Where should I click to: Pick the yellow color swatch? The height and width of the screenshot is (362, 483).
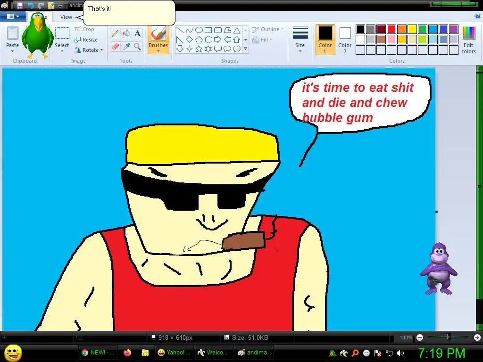pos(412,29)
